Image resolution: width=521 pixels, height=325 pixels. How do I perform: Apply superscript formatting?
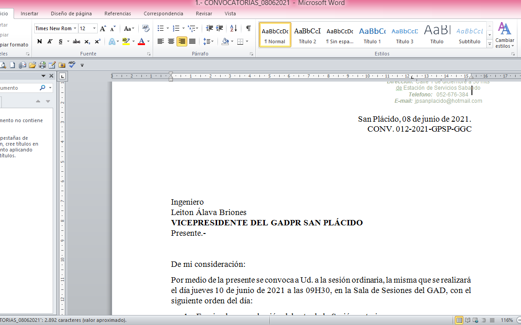pos(98,41)
